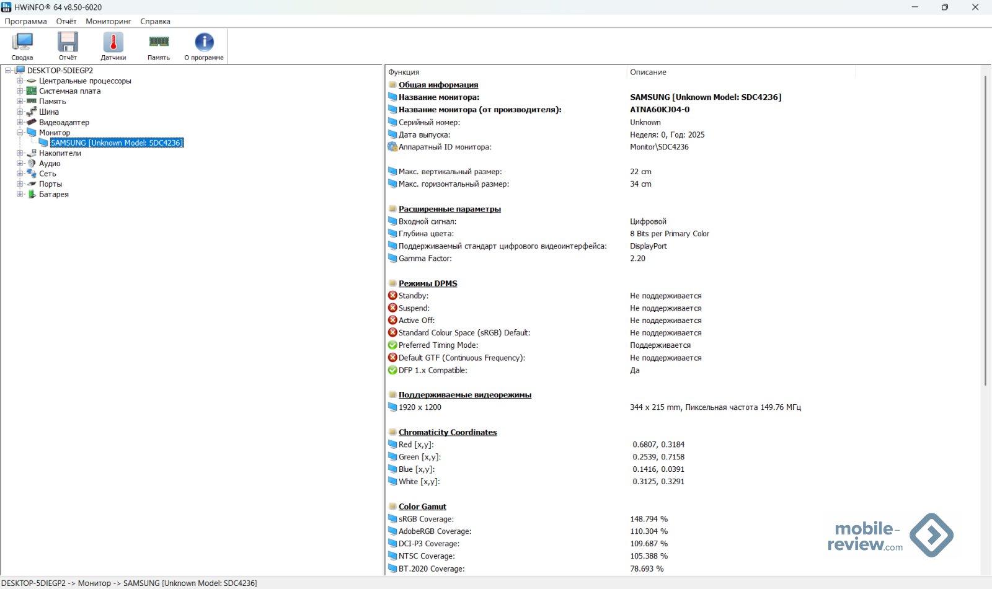Click the red cross icon beside Standby
Viewport: 992px width, 589px height.
click(392, 296)
